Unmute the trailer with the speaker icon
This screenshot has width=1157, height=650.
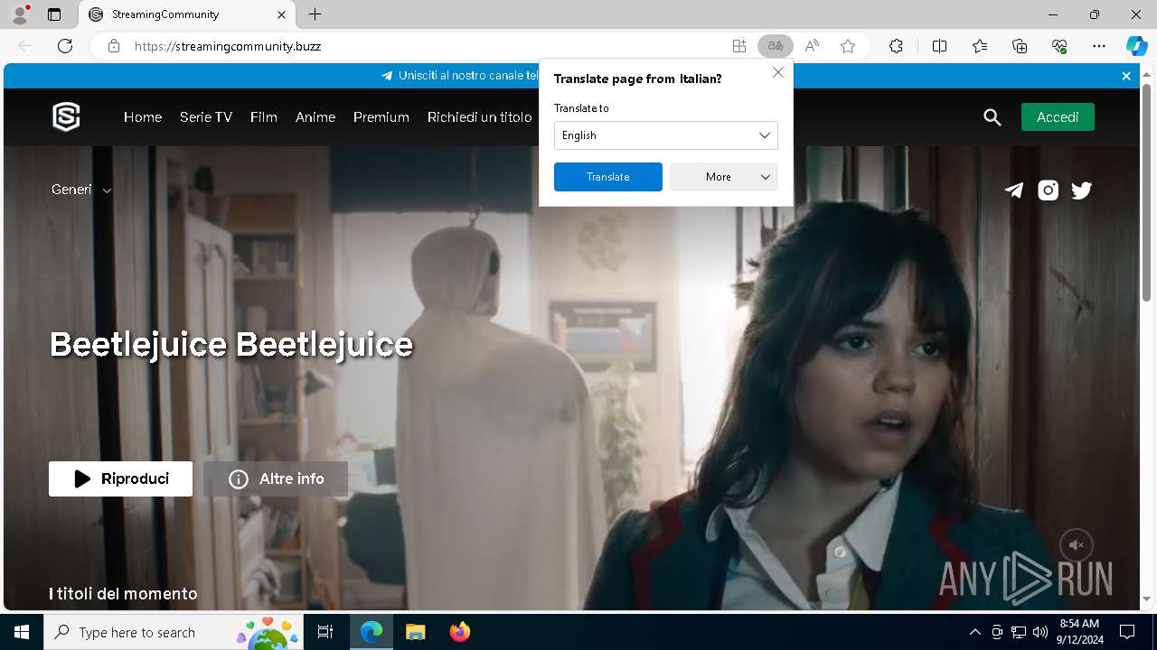[1077, 545]
